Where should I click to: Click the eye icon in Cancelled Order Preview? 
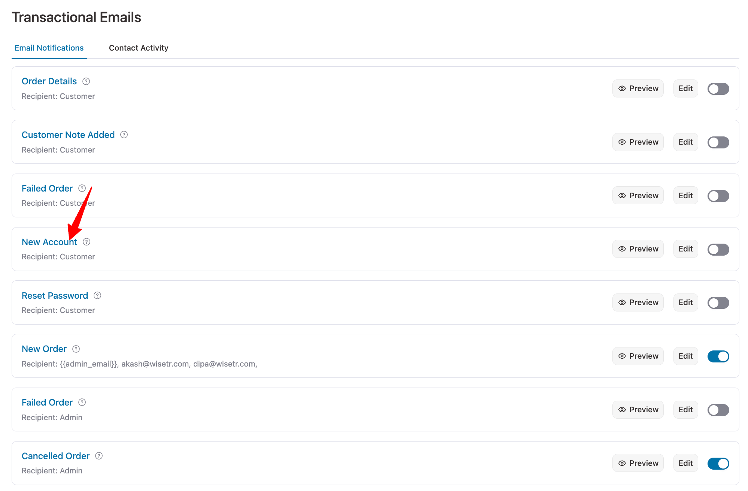coord(622,463)
